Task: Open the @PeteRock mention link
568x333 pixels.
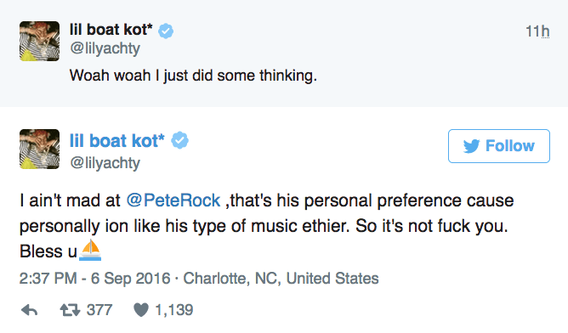Action: 173,200
